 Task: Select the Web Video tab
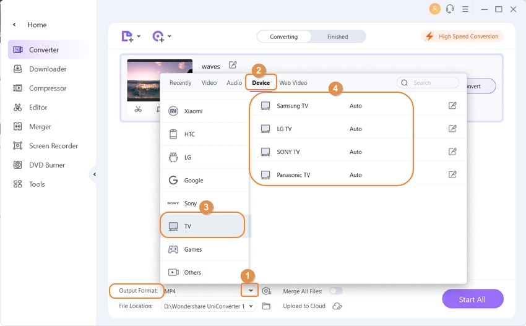tap(293, 83)
